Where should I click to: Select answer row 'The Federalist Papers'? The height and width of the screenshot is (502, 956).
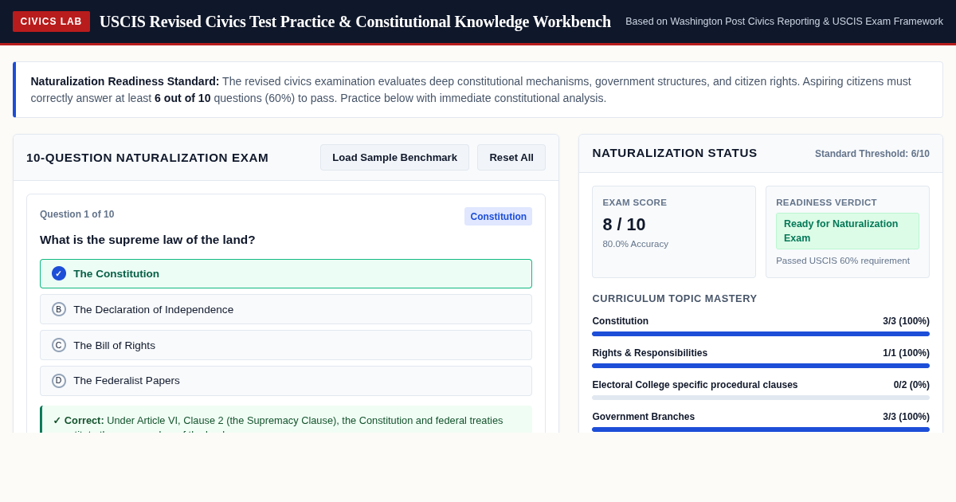click(x=286, y=381)
